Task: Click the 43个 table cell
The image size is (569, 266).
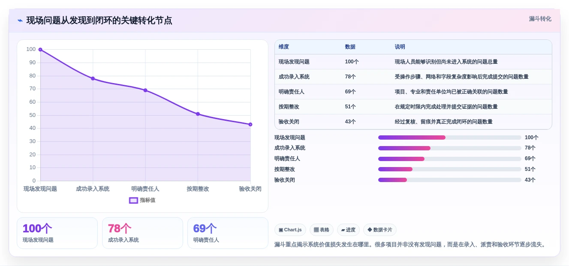Action: pyautogui.click(x=350, y=122)
